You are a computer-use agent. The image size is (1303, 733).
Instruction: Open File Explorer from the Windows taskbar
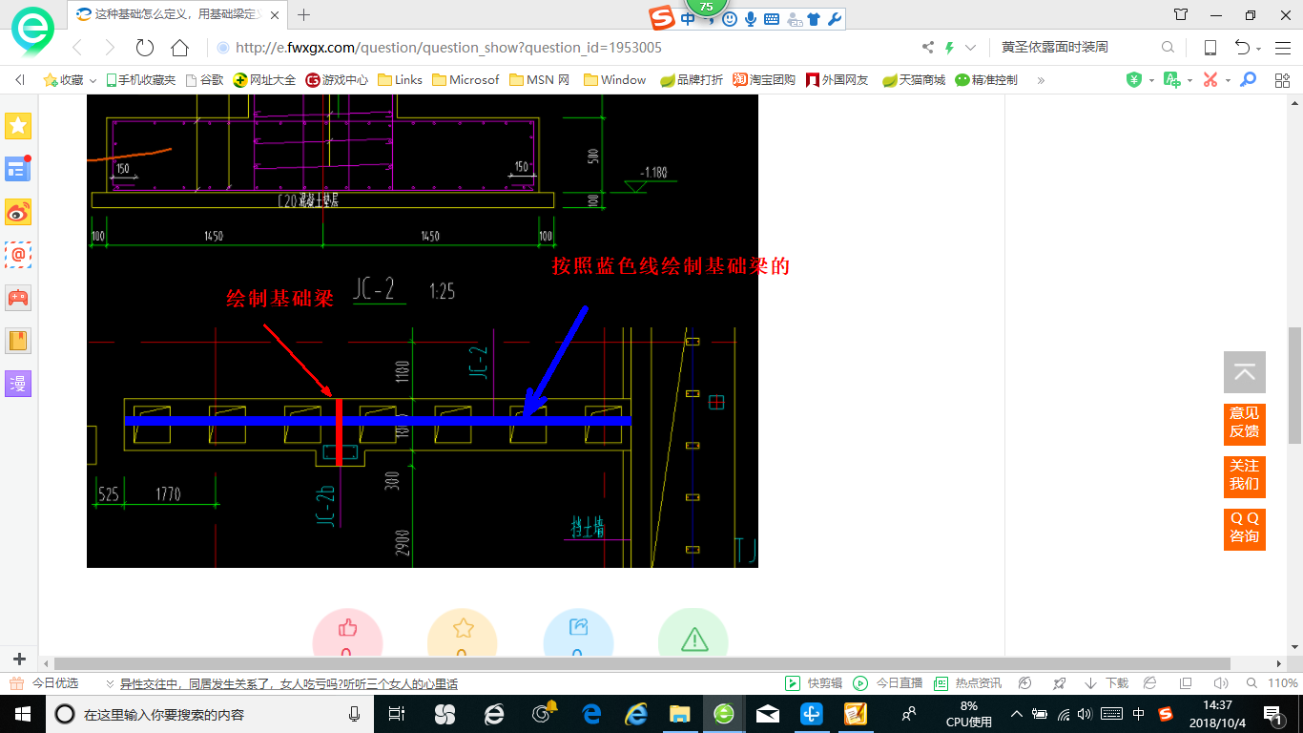pyautogui.click(x=679, y=713)
